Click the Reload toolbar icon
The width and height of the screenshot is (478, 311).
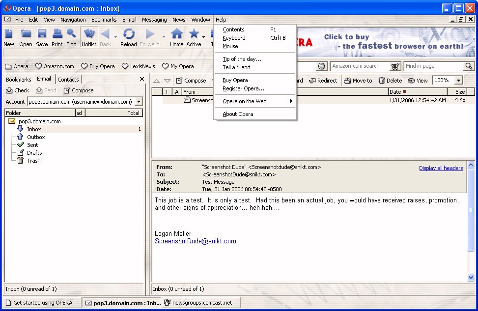129,37
